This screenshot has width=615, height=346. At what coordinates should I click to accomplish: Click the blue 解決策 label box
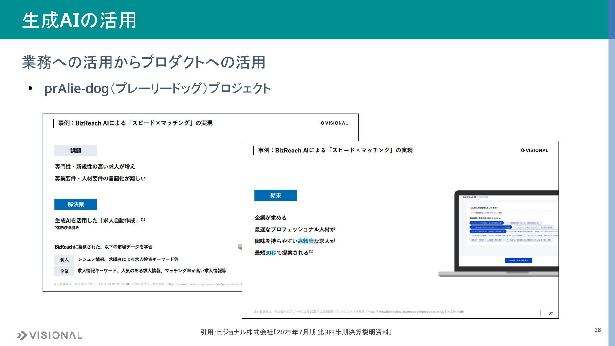tap(76, 204)
